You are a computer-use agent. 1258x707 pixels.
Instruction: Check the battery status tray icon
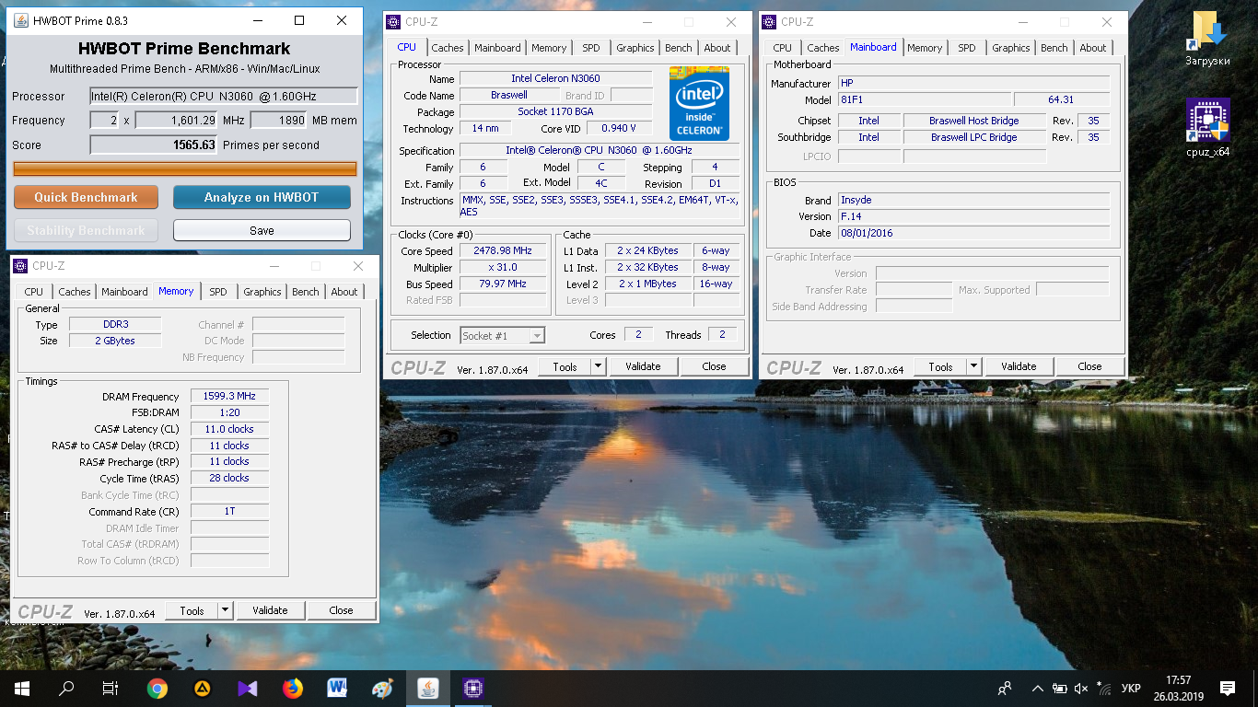[x=1060, y=688]
